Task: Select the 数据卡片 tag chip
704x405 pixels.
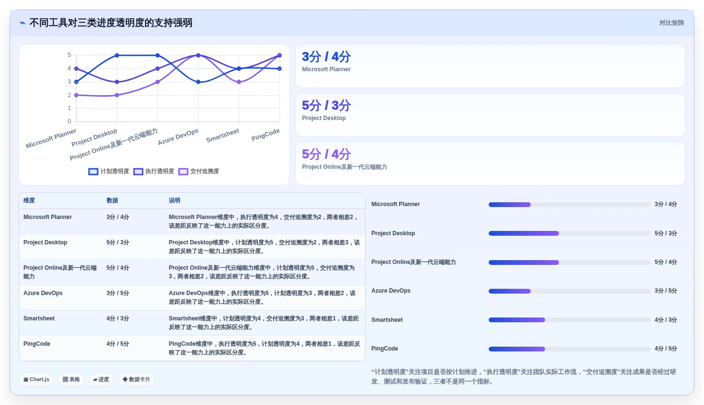Action: point(136,380)
